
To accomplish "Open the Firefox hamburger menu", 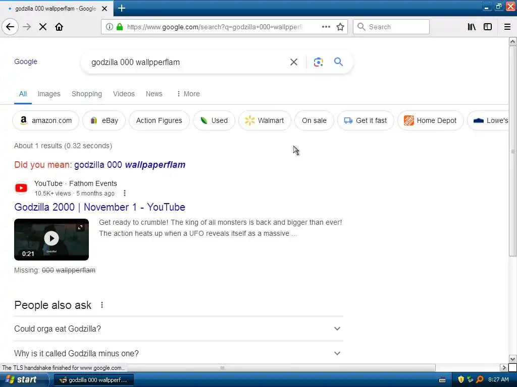I will [x=507, y=27].
